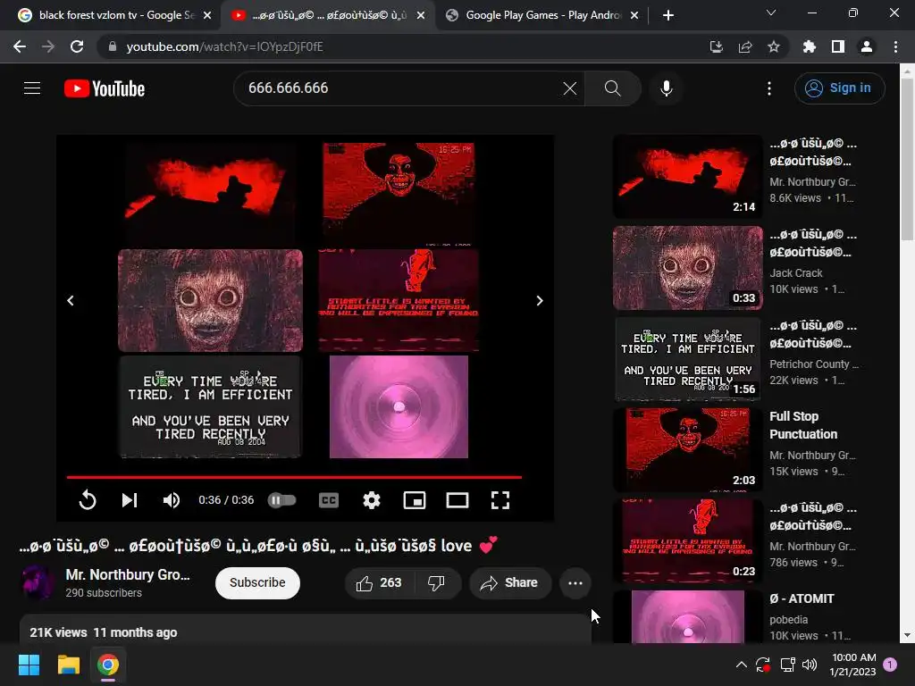Close the black forest vzlom tab
Image resolution: width=915 pixels, height=686 pixels.
pyautogui.click(x=207, y=15)
